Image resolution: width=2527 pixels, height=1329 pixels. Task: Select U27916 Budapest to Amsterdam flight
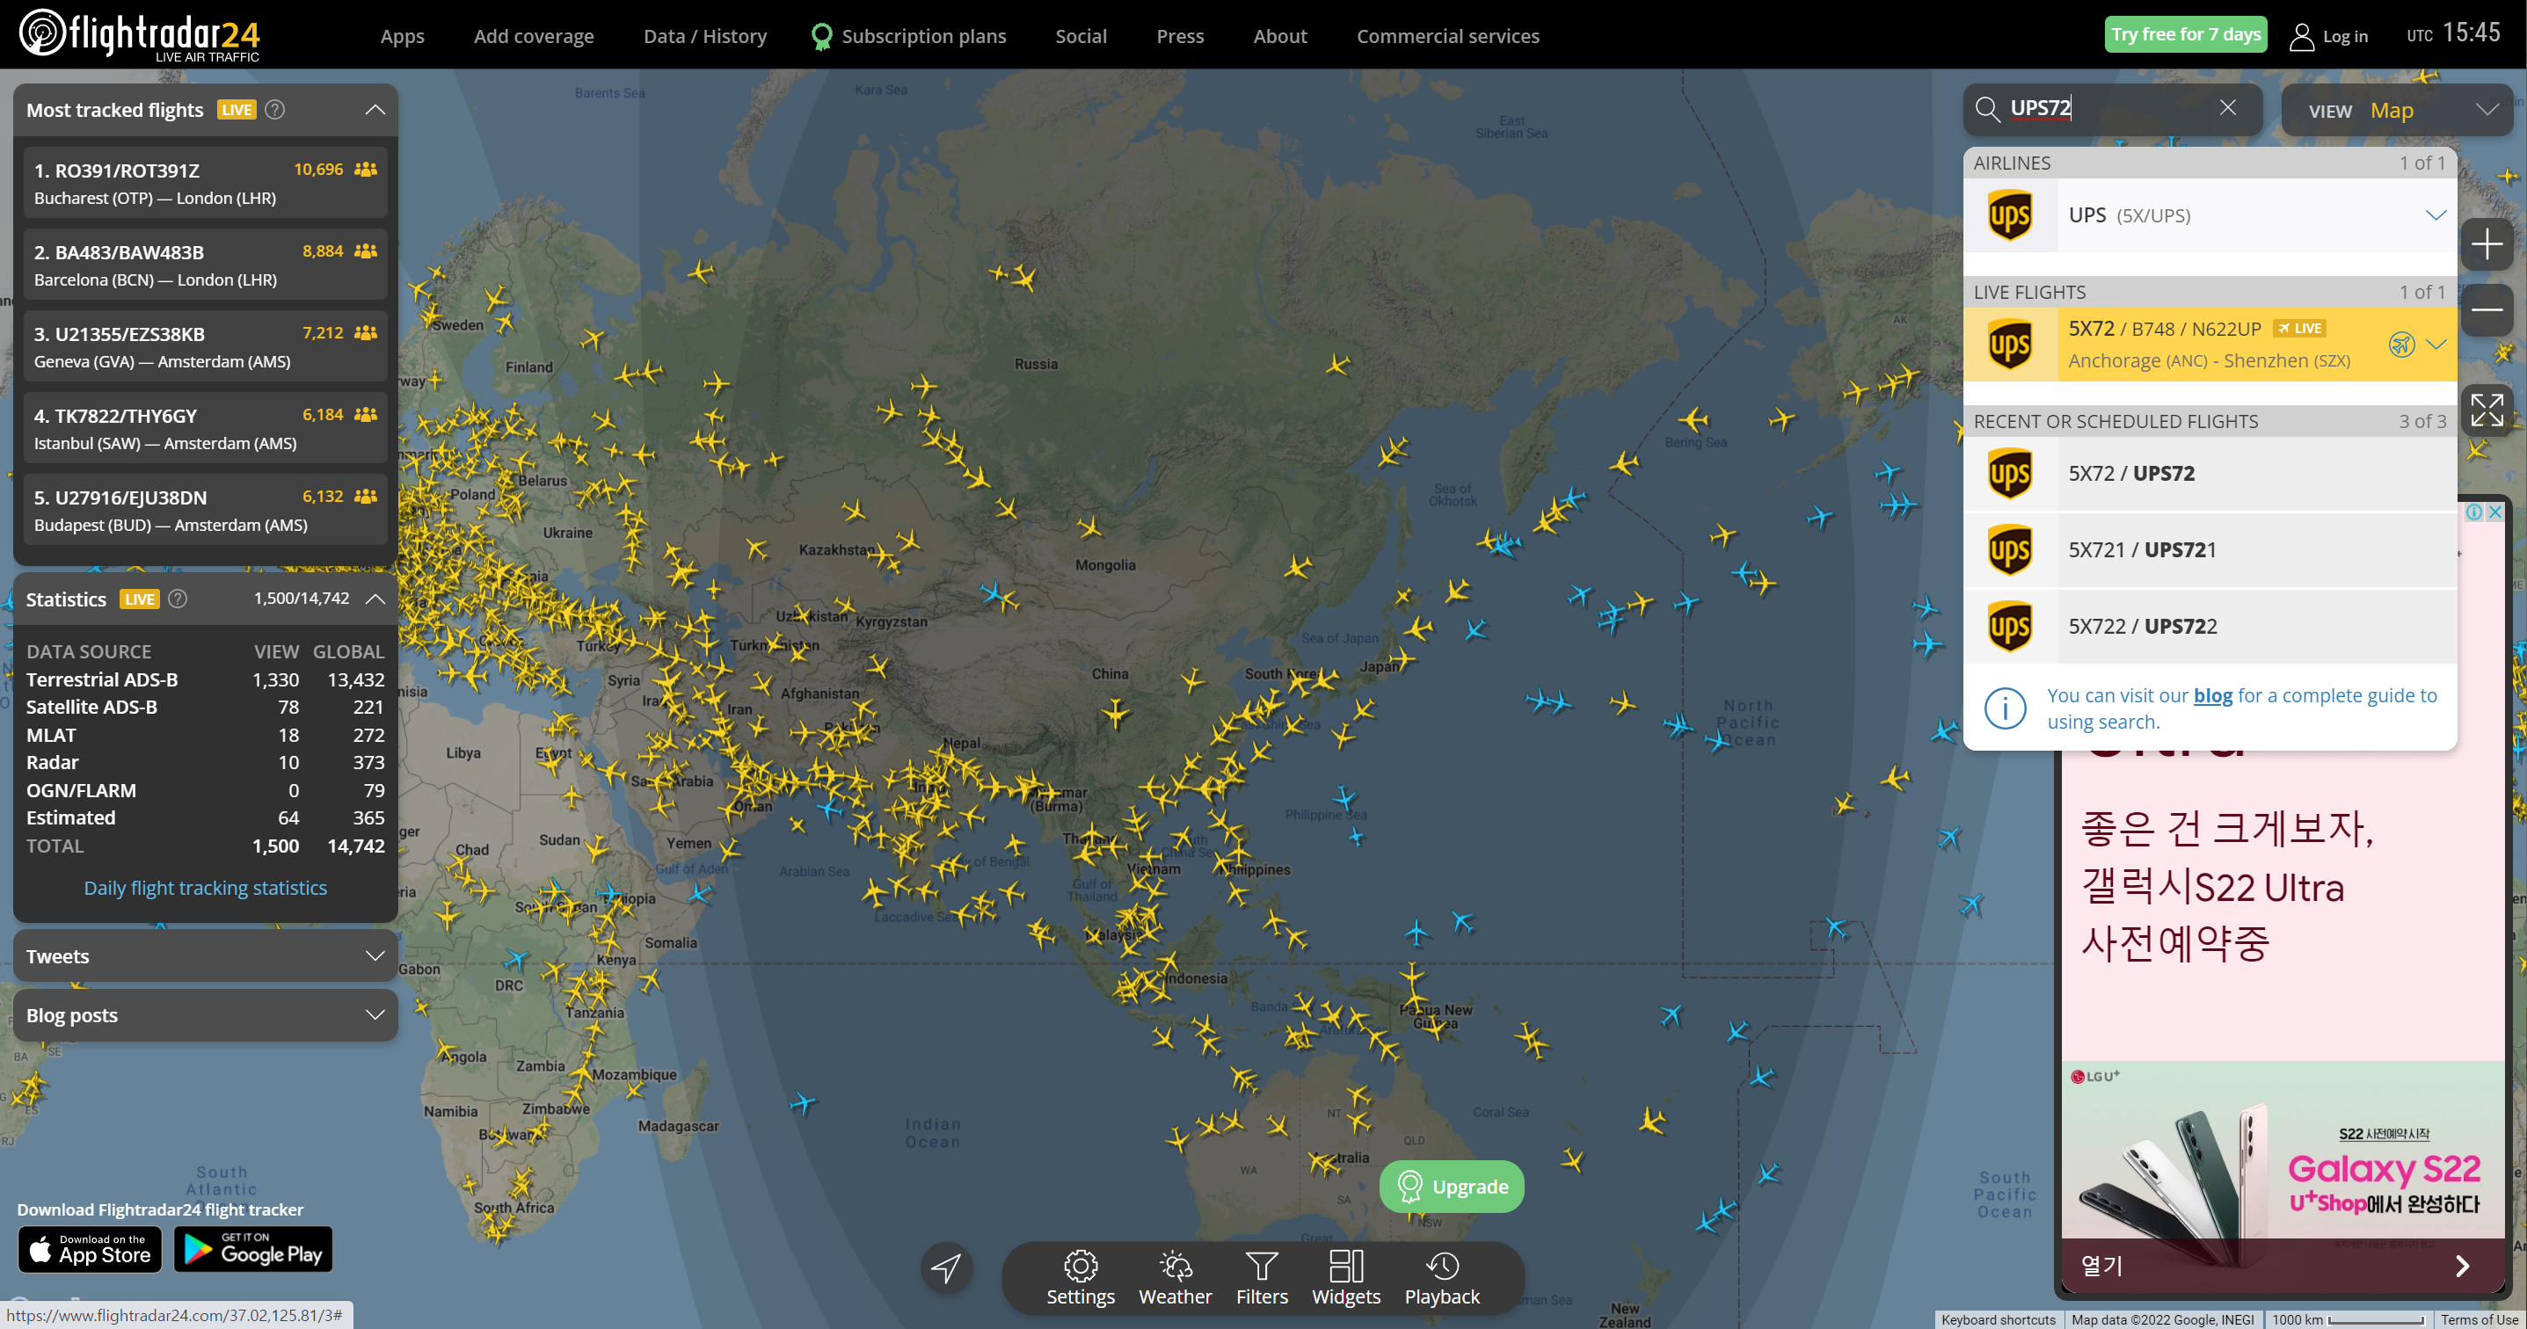[x=205, y=510]
